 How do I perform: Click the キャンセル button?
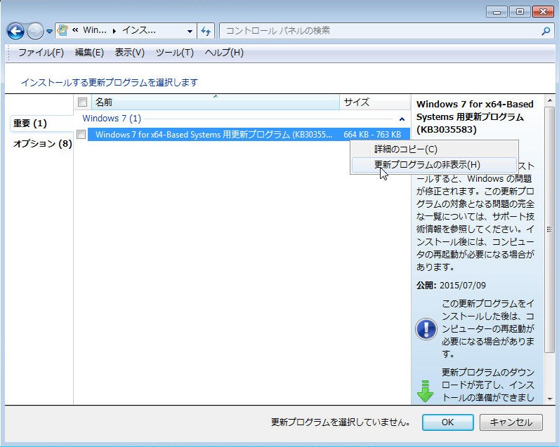[x=511, y=422]
